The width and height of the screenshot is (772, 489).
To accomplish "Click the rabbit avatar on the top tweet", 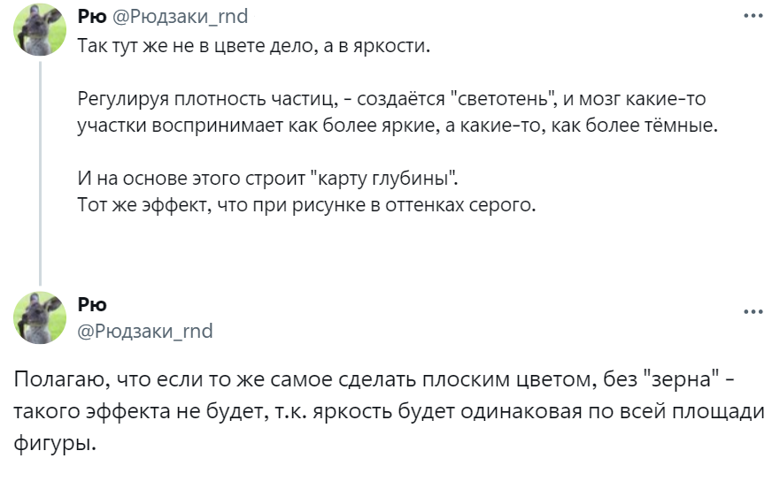I will coord(40,29).
